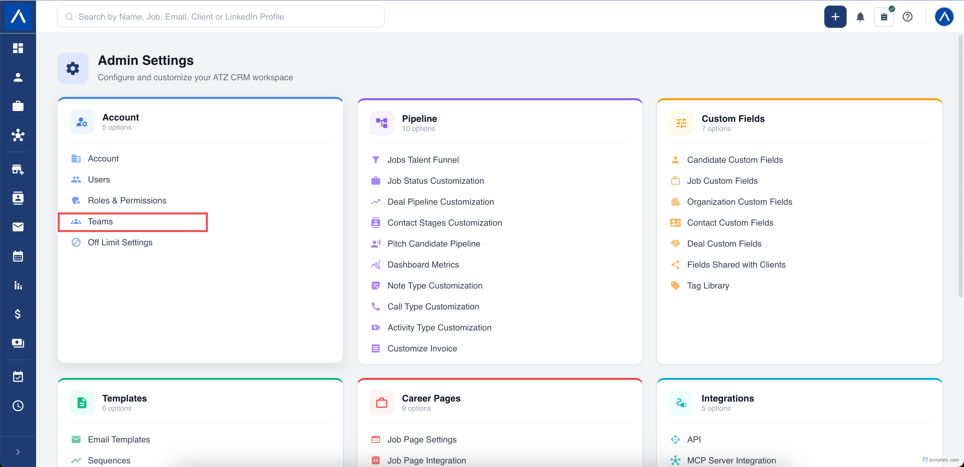Open the user profile avatar menu
964x467 pixels.
point(944,17)
